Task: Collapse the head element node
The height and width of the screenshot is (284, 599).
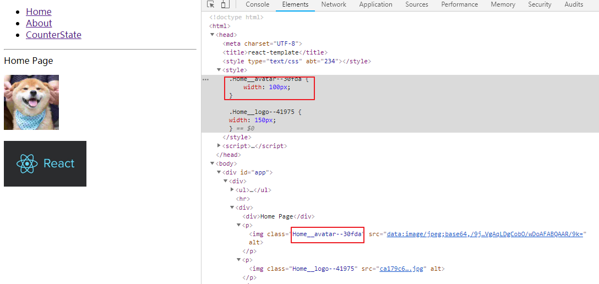Action: (x=213, y=35)
